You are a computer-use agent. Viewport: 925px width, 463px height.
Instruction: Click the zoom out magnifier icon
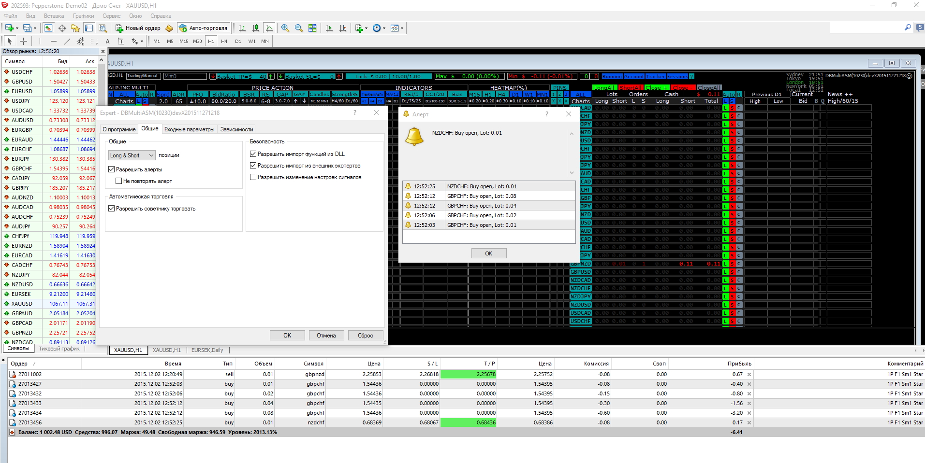click(299, 28)
